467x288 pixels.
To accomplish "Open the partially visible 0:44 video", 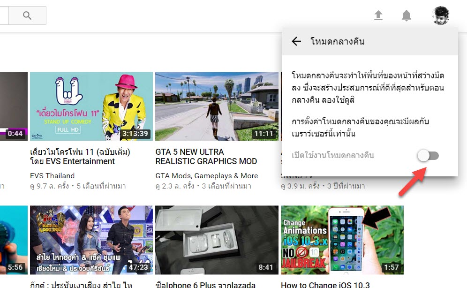I will tap(14, 106).
